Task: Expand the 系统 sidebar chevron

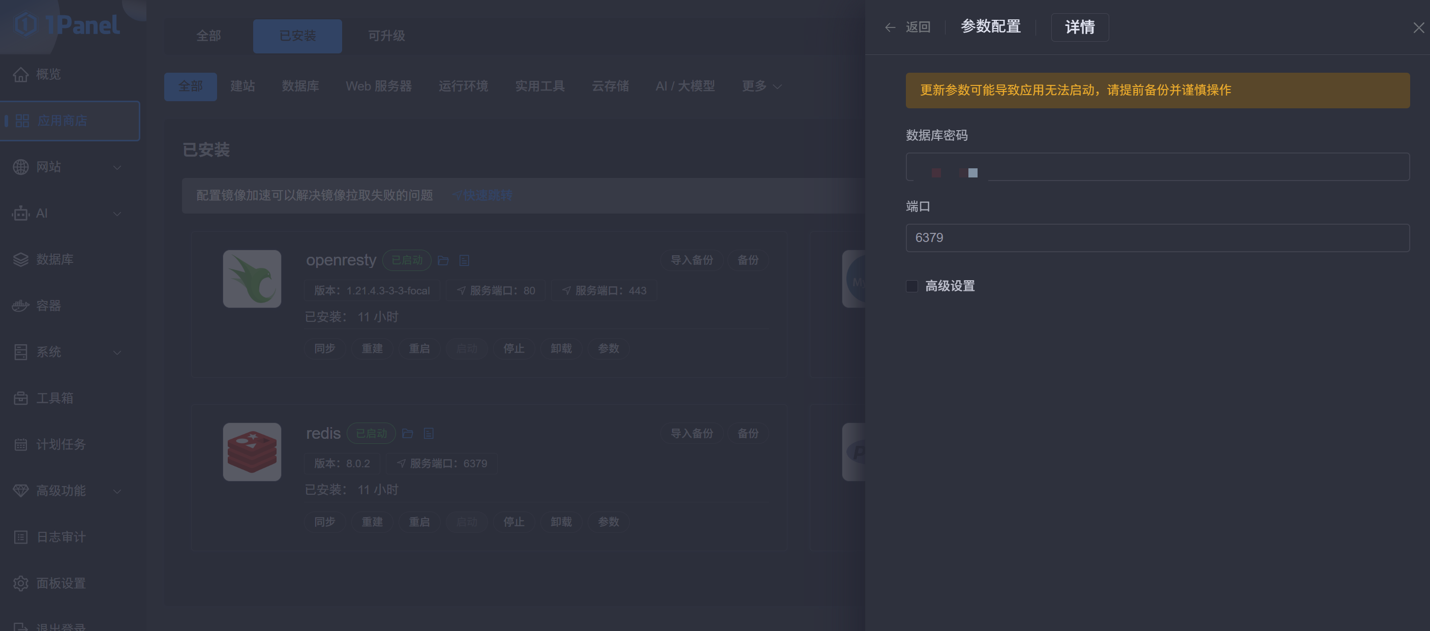Action: tap(117, 352)
